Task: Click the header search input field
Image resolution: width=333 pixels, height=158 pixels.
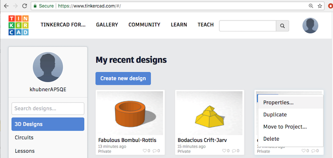Action: pyautogui.click(x=248, y=26)
